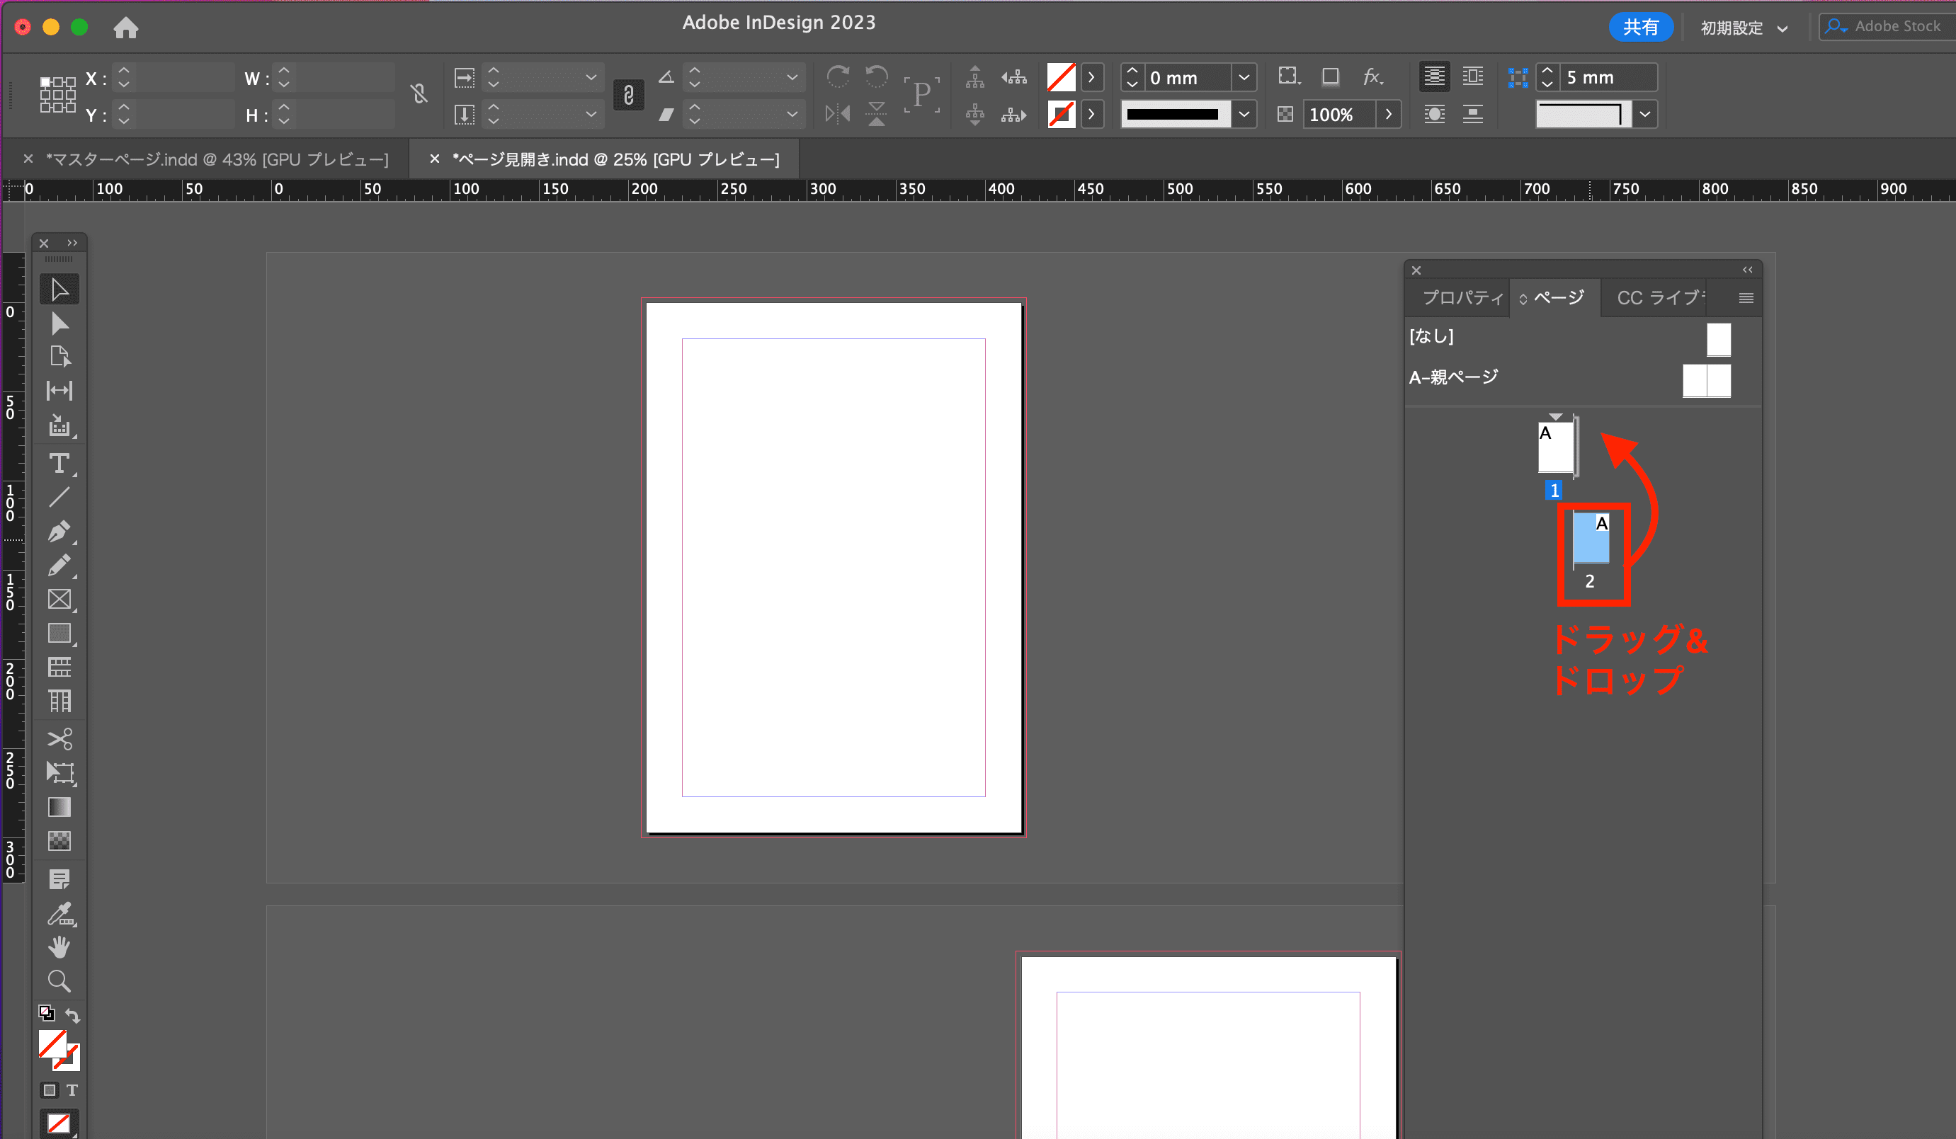Screen dimensions: 1956x1139
Task: Click the fx effects icon
Action: pos(1372,77)
